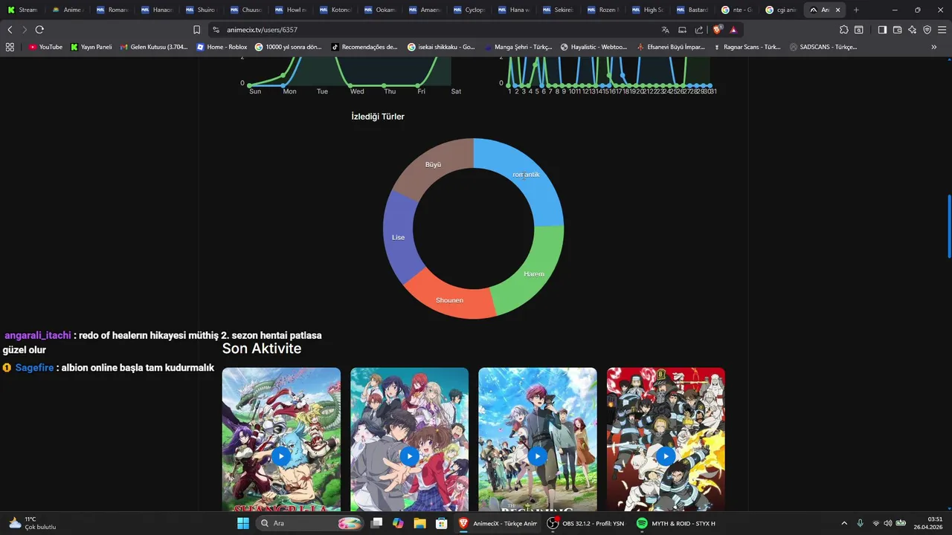The width and height of the screenshot is (952, 535).
Task: Switch to the Rozen browser tab
Action: (x=604, y=10)
